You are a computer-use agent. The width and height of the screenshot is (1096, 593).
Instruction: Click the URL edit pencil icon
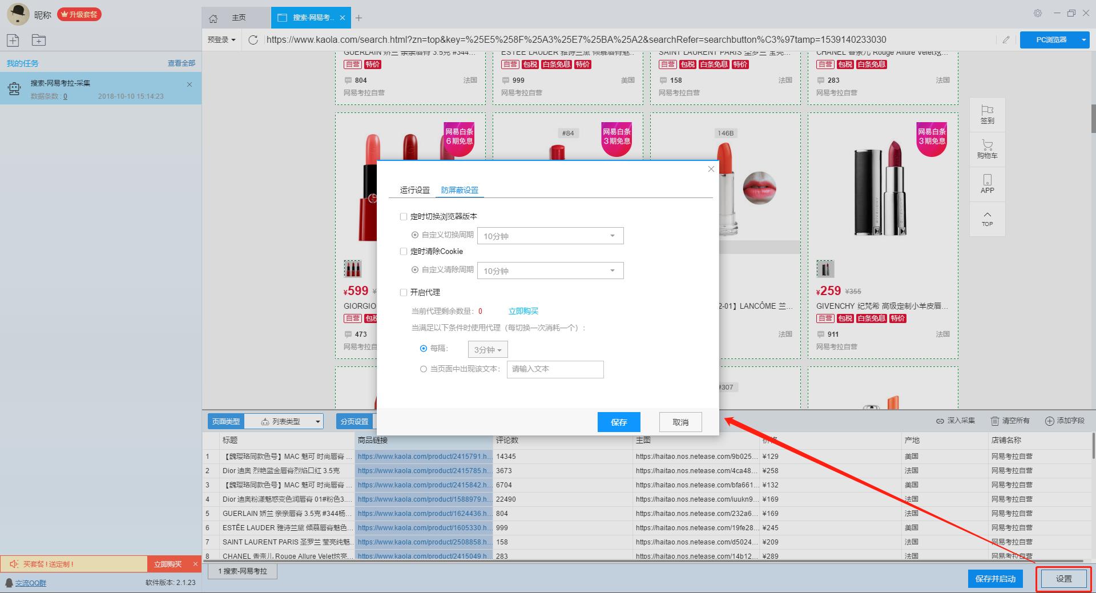[x=1006, y=40]
